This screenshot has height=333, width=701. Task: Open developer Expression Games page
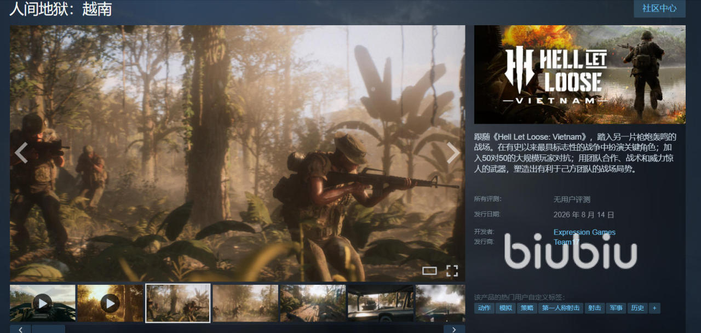584,232
